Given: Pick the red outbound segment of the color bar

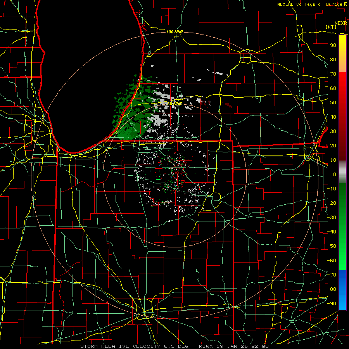Looking at the screenshot, I should 342,116.
